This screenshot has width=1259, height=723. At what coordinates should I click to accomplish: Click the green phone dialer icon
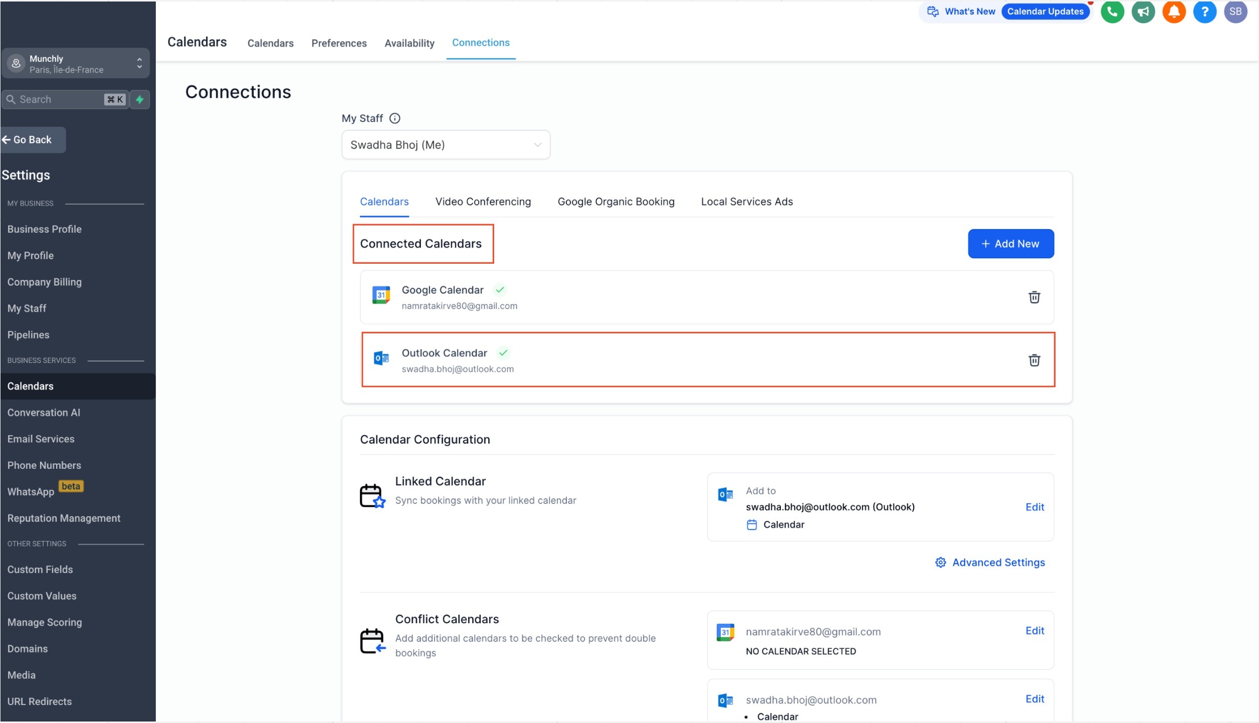[1112, 12]
